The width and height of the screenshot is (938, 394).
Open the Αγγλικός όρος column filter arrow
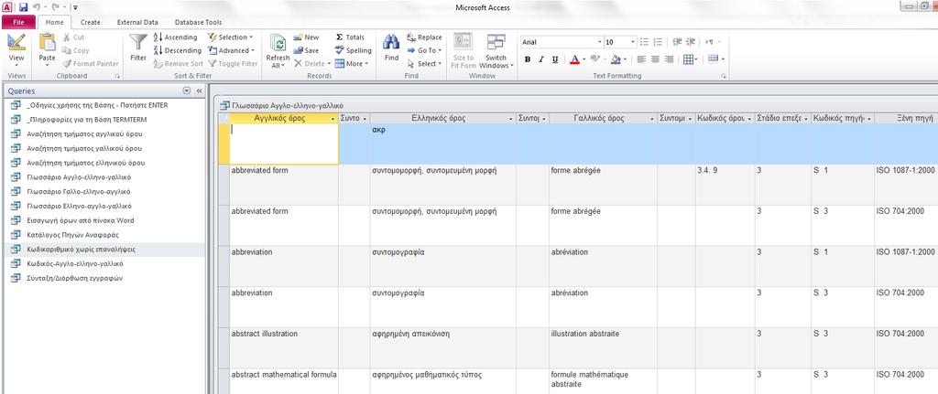[333, 119]
